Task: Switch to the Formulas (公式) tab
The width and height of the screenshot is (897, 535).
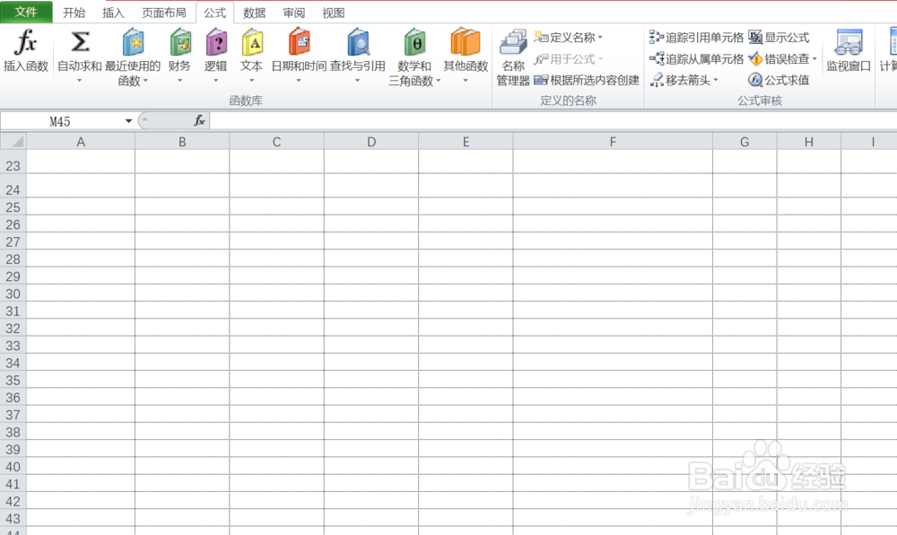Action: click(215, 13)
